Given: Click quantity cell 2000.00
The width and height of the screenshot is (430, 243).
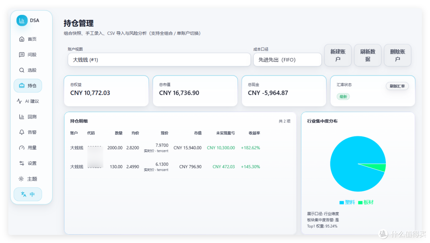Looking at the screenshot, I should [115, 148].
